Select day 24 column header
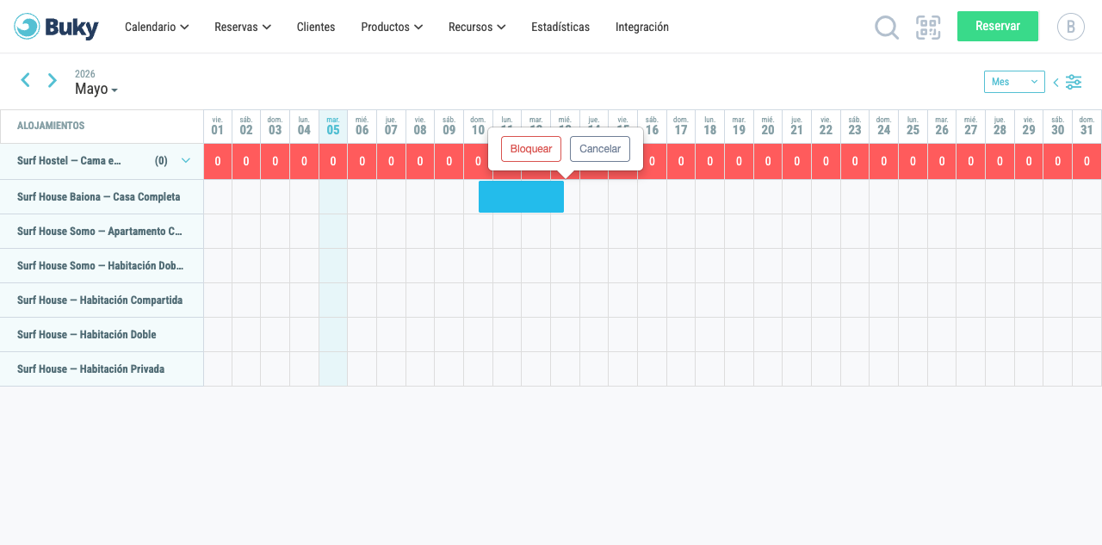The image size is (1102, 545). [x=883, y=127]
